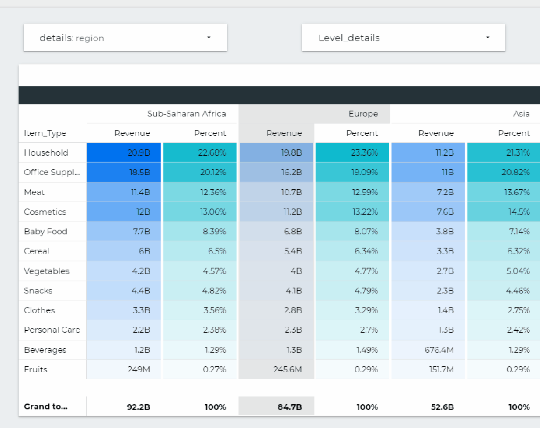
Task: Click the Level details dropdown arrow
Action: tap(487, 37)
